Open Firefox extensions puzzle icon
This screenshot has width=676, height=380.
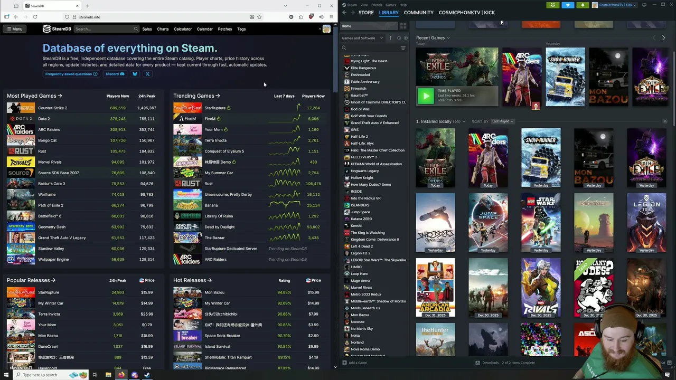pyautogui.click(x=301, y=17)
